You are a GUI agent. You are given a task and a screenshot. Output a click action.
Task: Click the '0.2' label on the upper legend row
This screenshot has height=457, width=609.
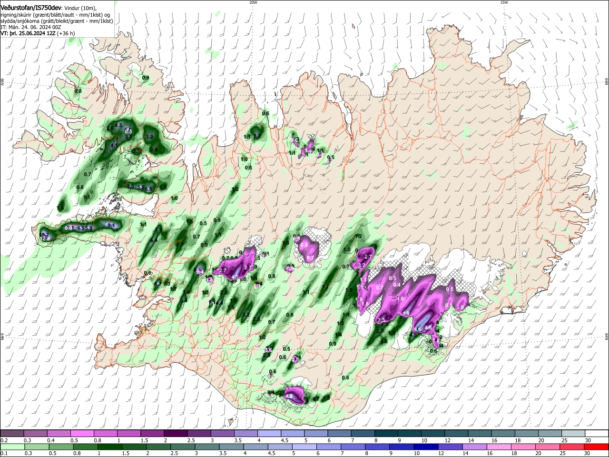[4, 440]
